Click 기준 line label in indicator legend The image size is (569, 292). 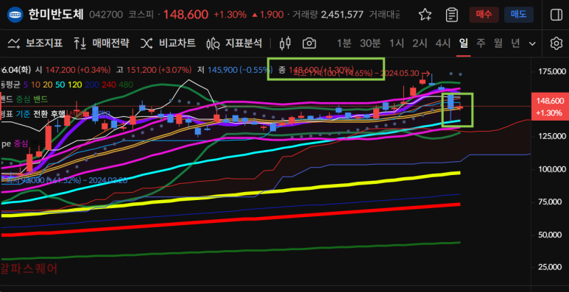point(24,114)
